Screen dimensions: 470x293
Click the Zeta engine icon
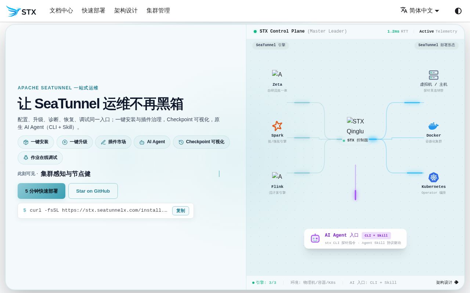click(x=277, y=74)
